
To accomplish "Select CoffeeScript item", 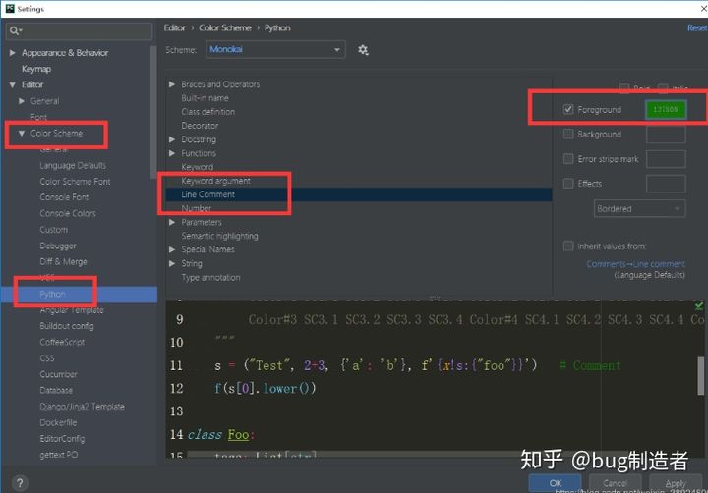I will [62, 342].
